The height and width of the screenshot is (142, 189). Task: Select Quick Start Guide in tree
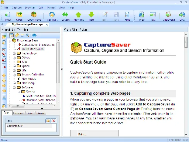pos(33,49)
